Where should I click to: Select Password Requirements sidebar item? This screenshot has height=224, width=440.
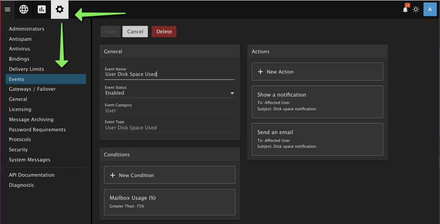tap(37, 130)
